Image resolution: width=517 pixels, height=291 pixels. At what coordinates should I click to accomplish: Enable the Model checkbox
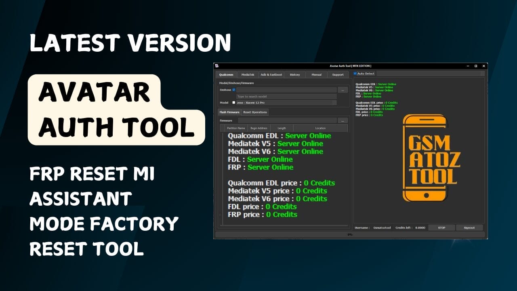point(234,103)
